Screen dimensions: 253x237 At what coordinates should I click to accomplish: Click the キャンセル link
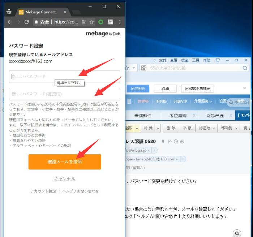[x=65, y=179]
